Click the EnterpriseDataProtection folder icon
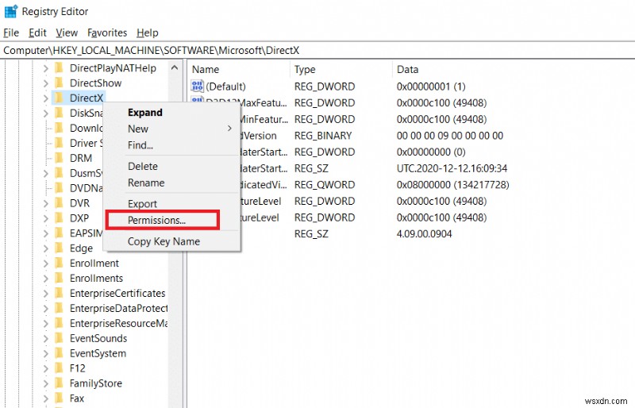This screenshot has width=635, height=408. 59,307
